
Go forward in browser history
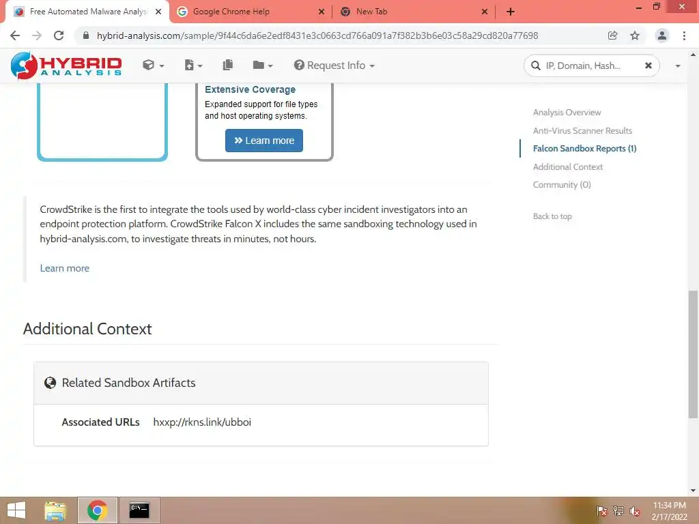pos(37,35)
